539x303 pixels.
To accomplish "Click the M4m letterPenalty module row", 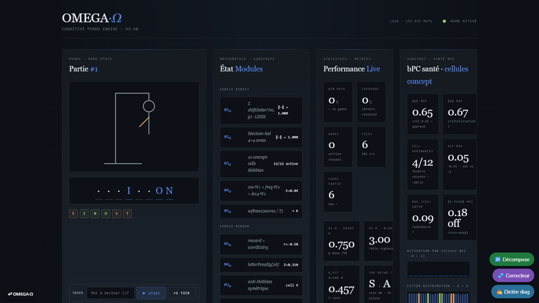I will tap(261, 265).
